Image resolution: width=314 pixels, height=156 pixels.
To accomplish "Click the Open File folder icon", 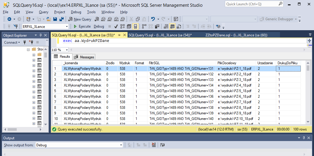I will coord(49,19).
